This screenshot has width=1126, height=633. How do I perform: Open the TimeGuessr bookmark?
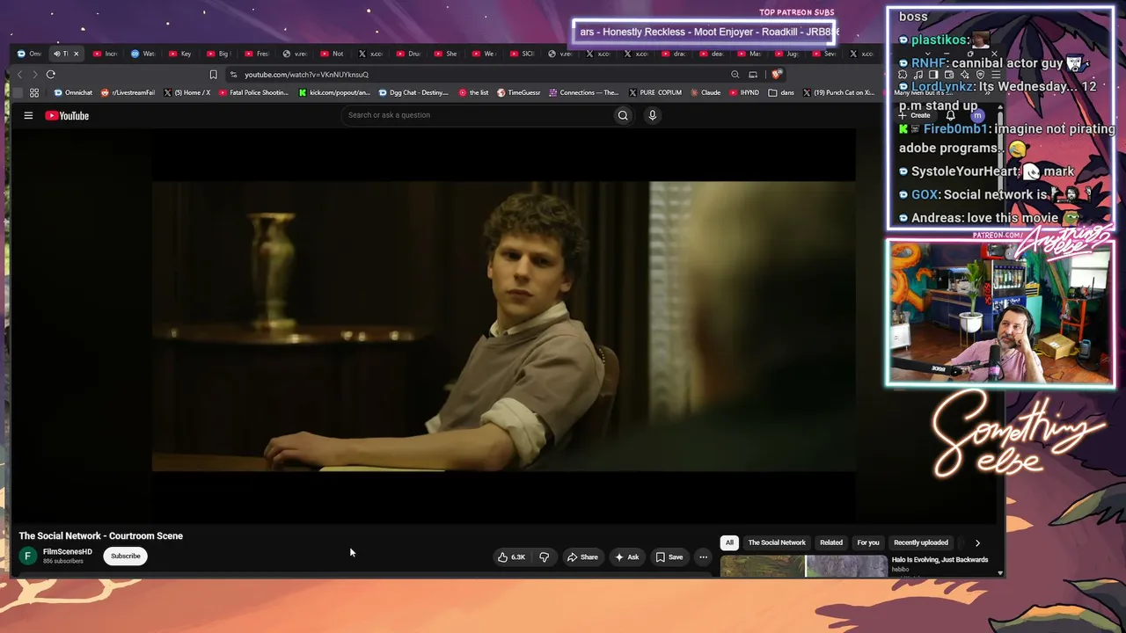518,92
